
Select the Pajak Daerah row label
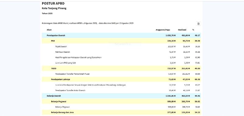coord(61,47)
